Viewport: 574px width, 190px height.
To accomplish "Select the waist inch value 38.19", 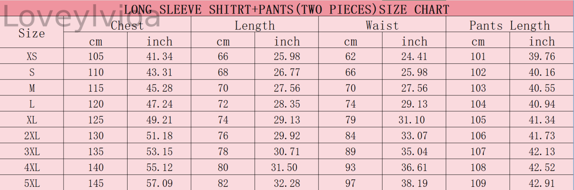I will (414, 183).
